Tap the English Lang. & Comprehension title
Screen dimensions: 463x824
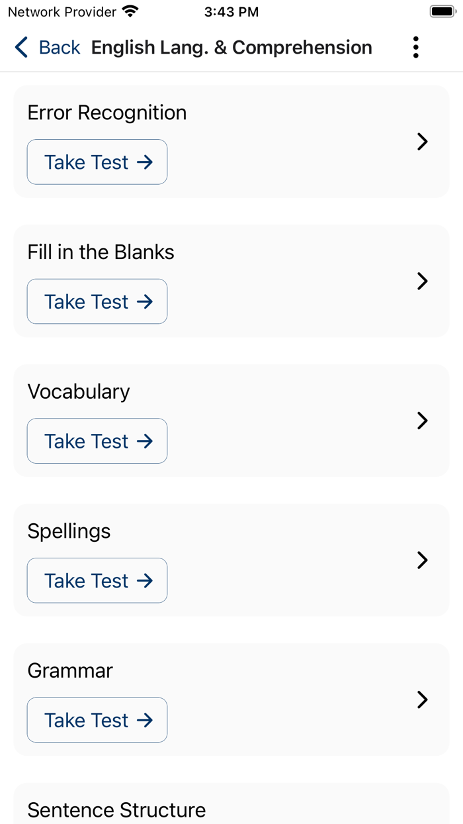coord(232,47)
